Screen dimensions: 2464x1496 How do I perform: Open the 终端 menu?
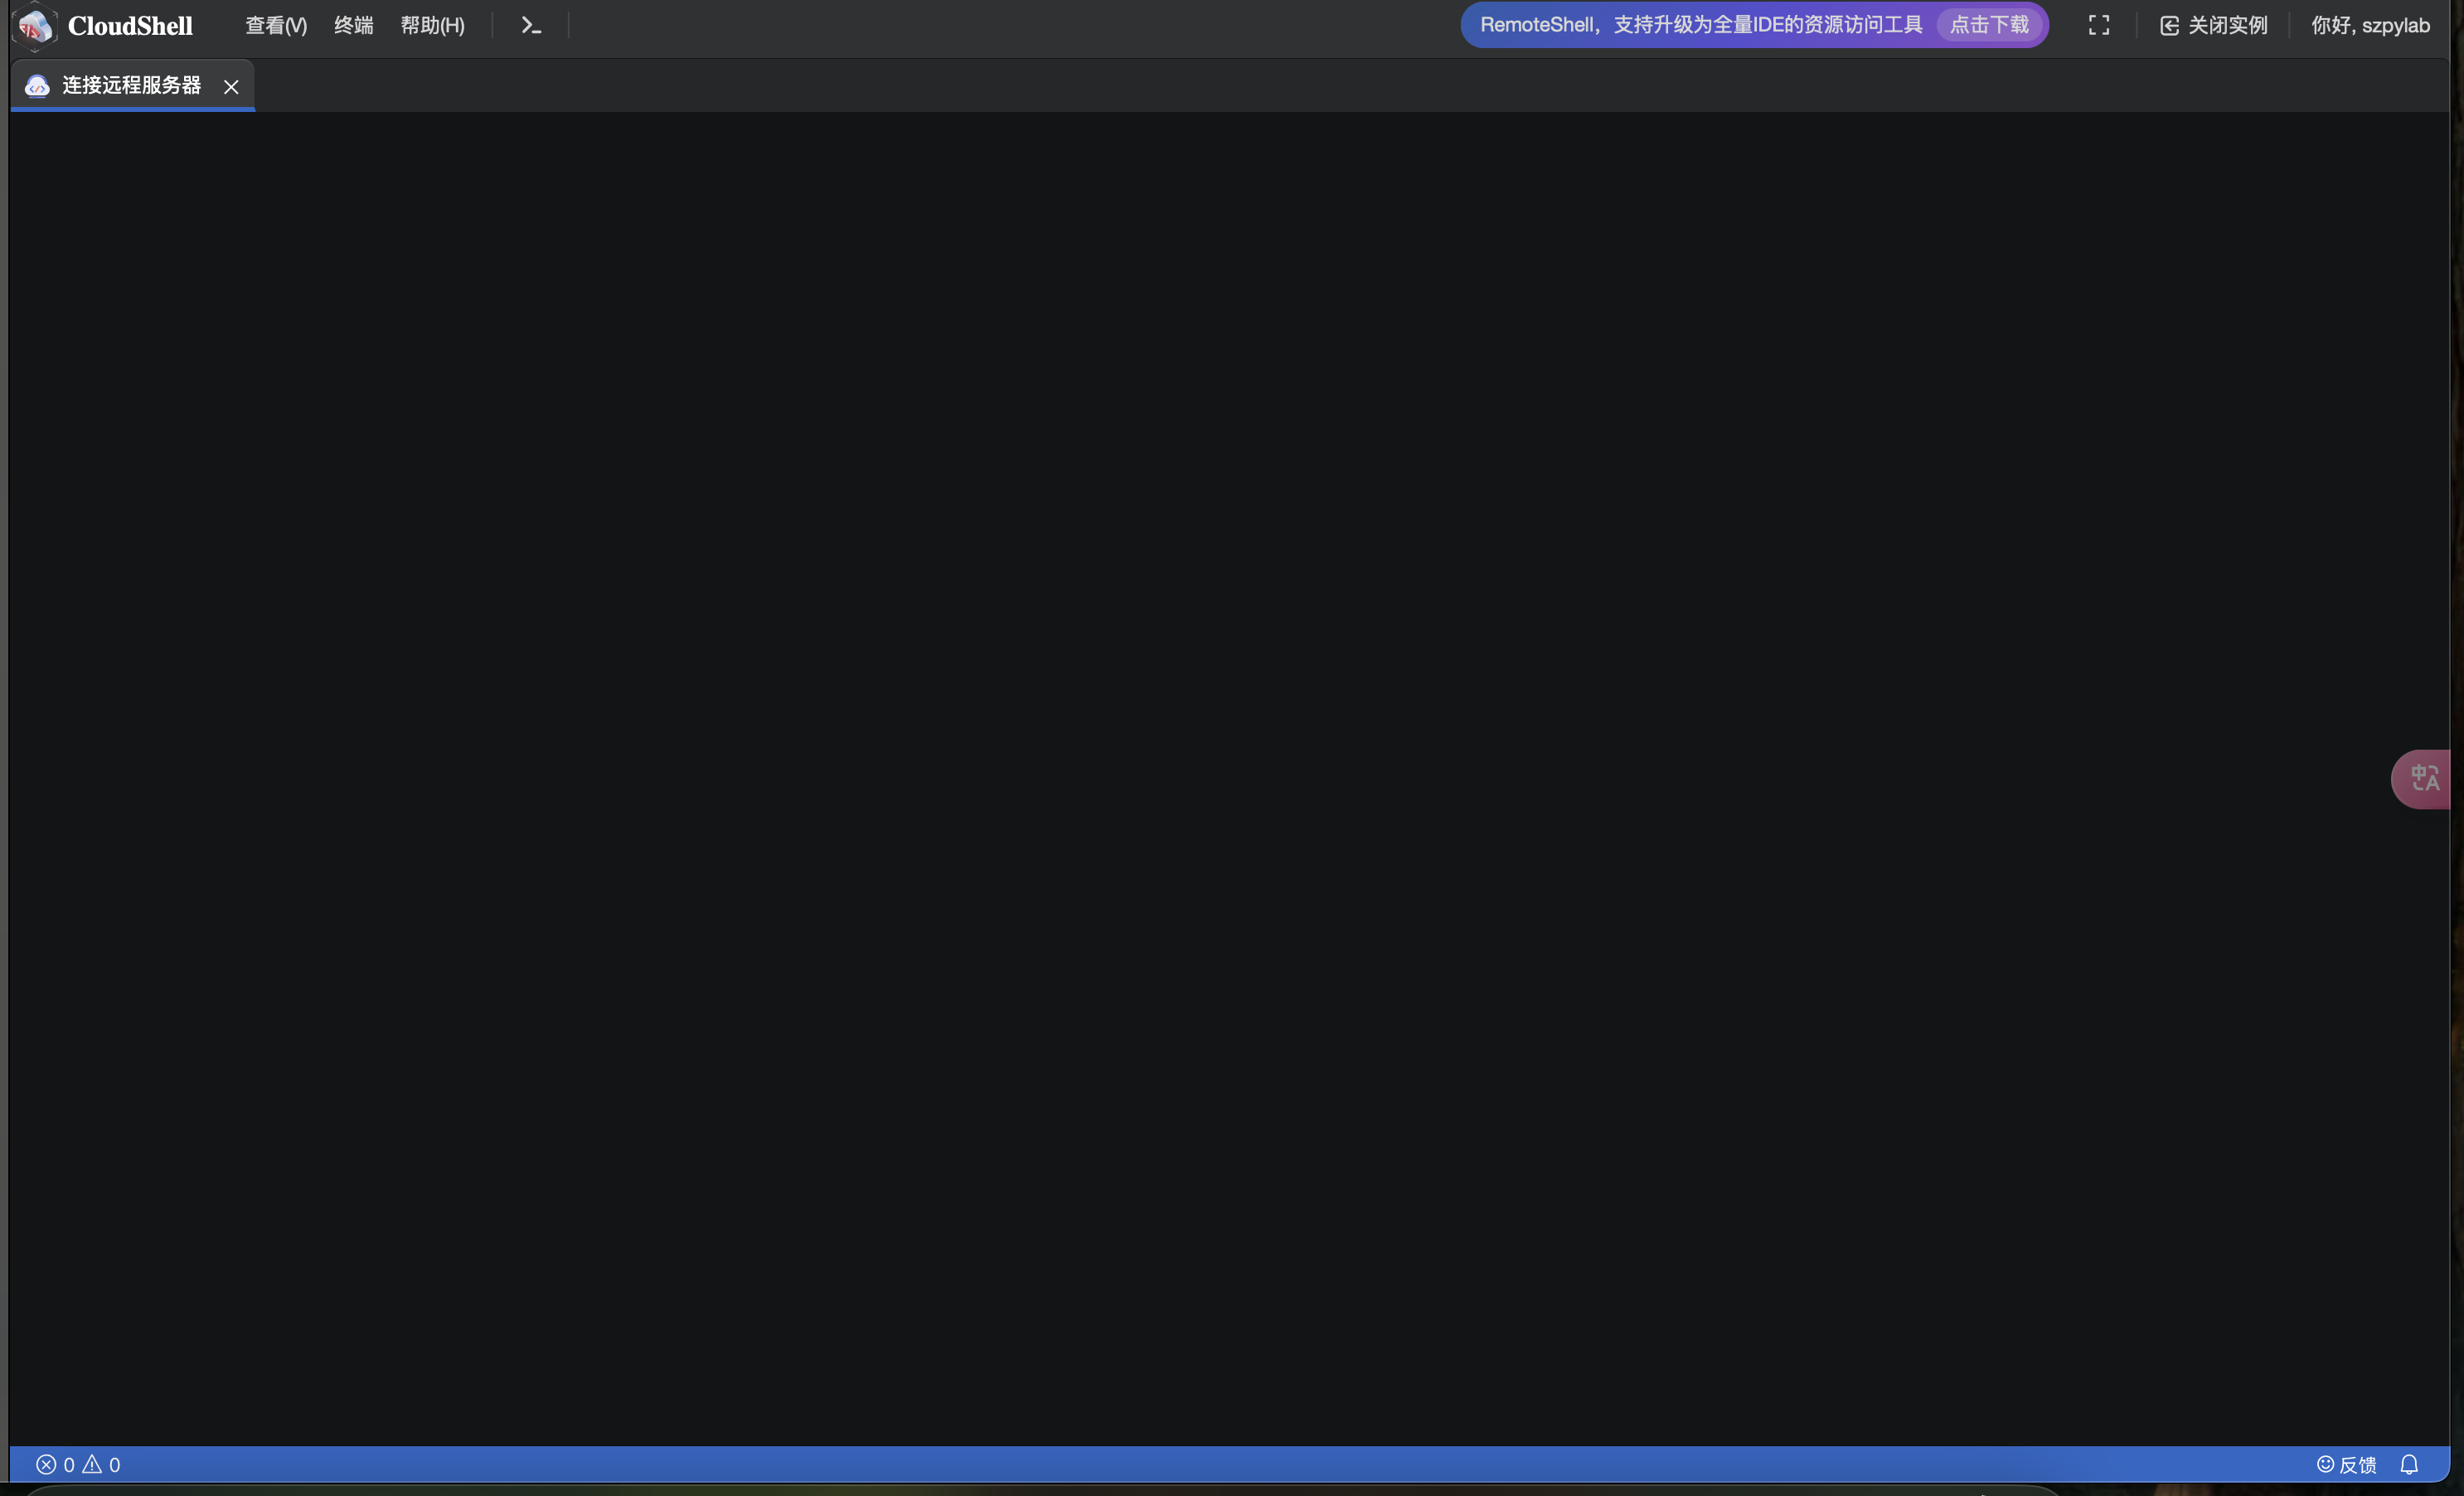coord(353,26)
